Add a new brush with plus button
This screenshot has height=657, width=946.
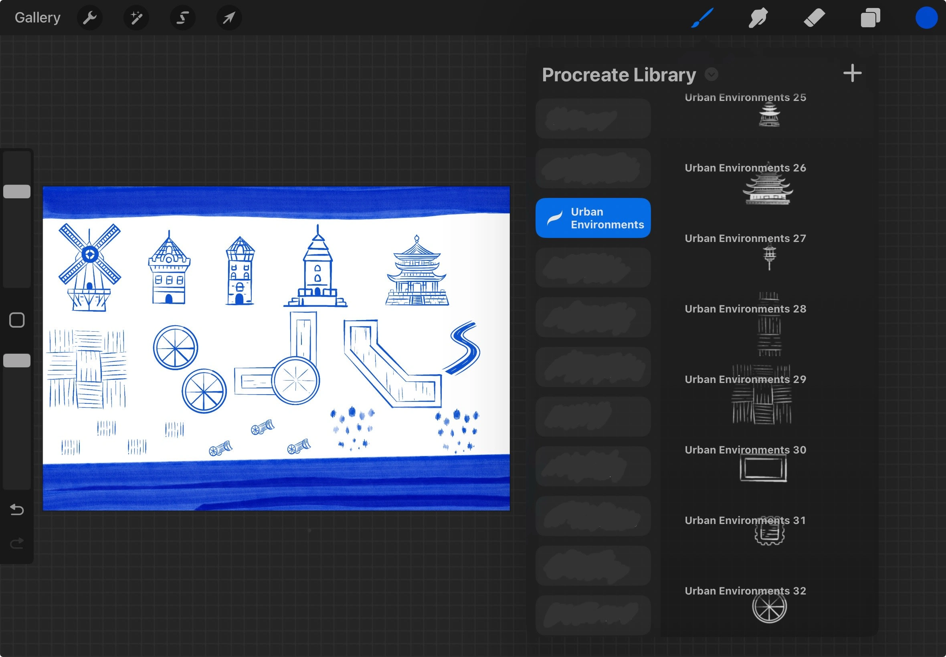[x=852, y=73]
